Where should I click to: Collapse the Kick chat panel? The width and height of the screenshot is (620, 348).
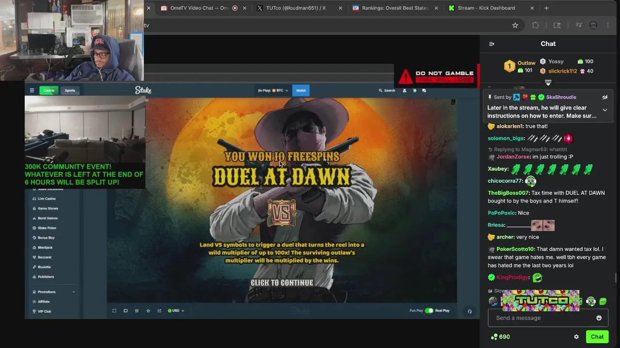[492, 44]
